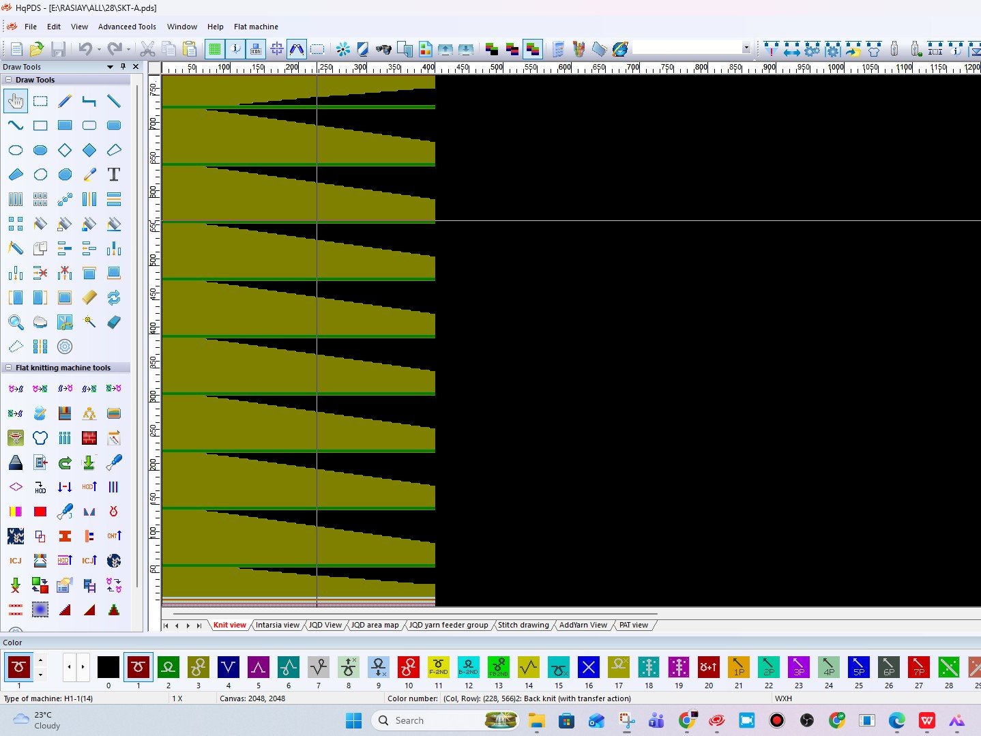Toggle the green grid display button
Viewport: 981px width, 736px height.
[215, 49]
